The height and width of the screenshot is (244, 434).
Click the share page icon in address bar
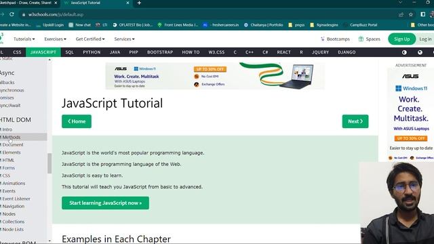pos(401,14)
